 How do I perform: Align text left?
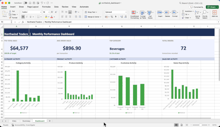(x=62, y=17)
